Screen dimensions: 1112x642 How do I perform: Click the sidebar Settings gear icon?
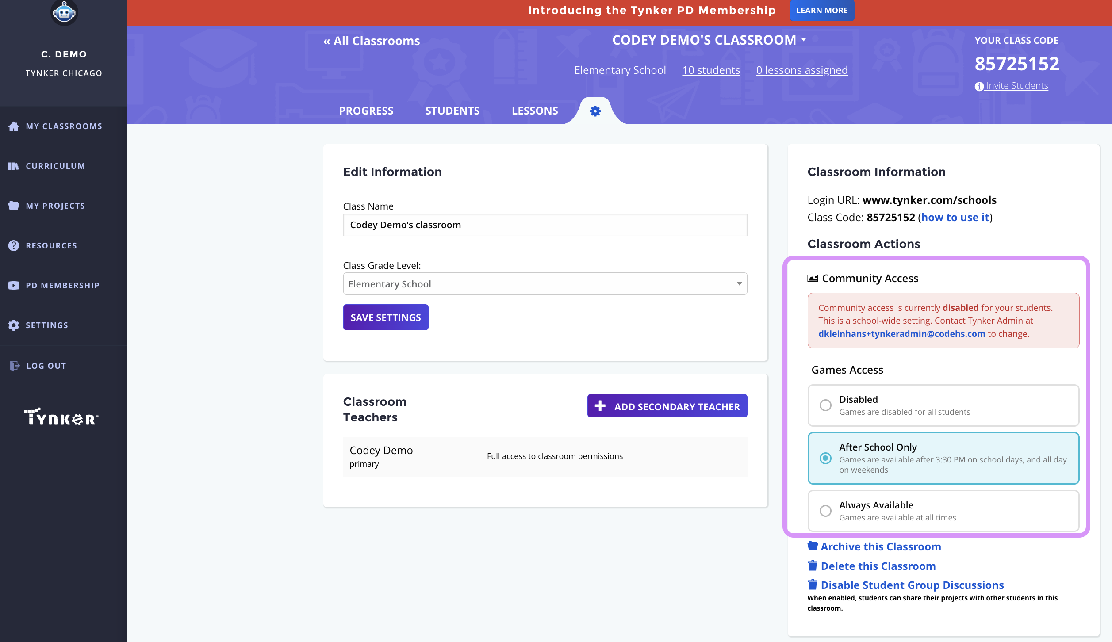14,325
